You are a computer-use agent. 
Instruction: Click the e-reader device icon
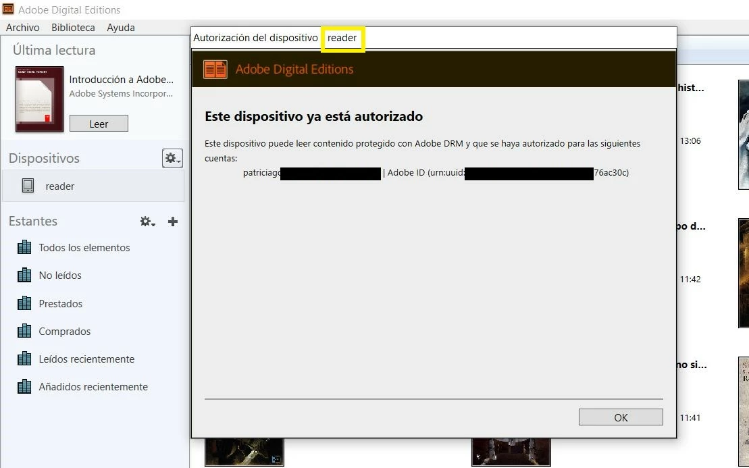coord(28,186)
